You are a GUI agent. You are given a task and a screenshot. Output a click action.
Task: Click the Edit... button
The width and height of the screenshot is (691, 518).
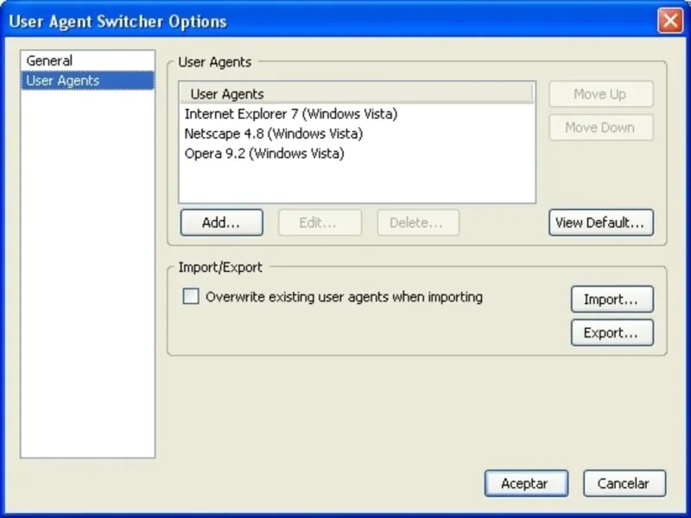coord(320,223)
